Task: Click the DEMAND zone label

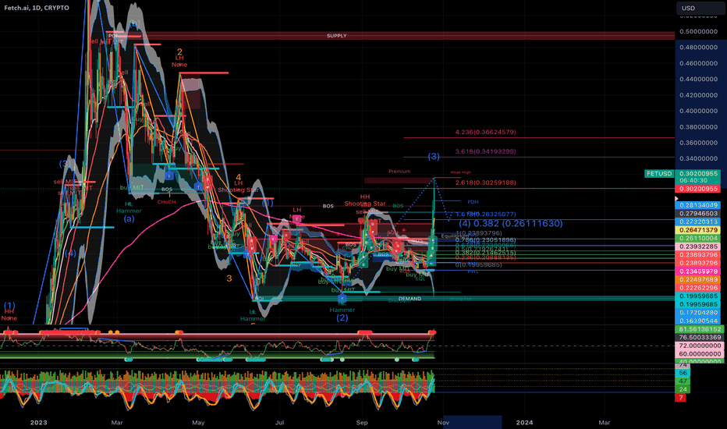Action: click(410, 299)
